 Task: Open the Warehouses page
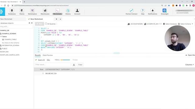tap(45, 12)
